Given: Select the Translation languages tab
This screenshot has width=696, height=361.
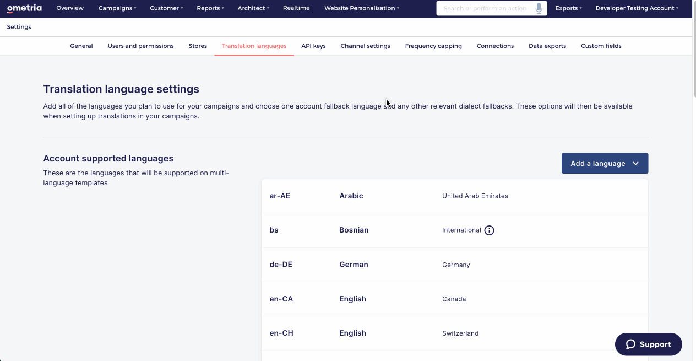Looking at the screenshot, I should 254,46.
